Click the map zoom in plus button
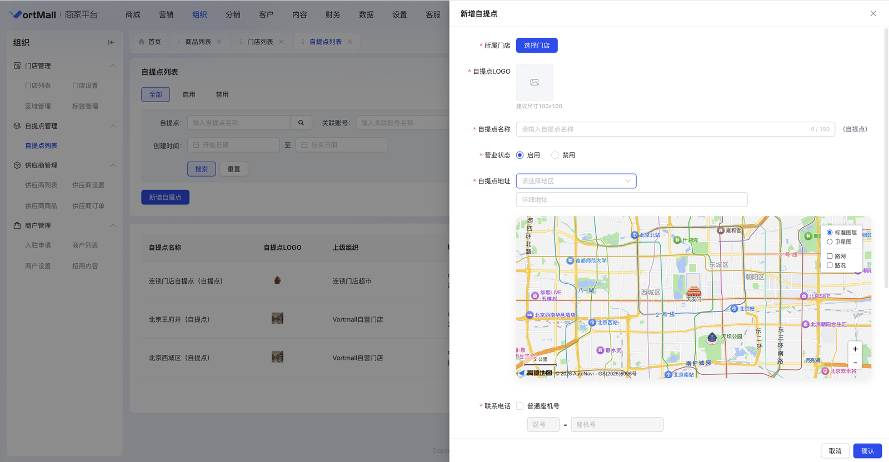 point(855,349)
